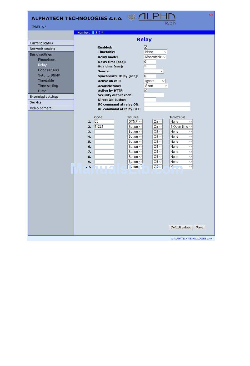The height and width of the screenshot is (366, 250).
Task: Click row 2 code field containing 11221
Action: (x=104, y=127)
